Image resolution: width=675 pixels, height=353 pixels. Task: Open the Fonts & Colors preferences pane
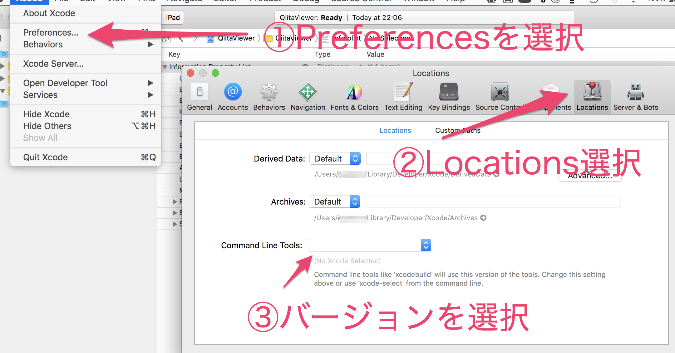click(x=354, y=97)
